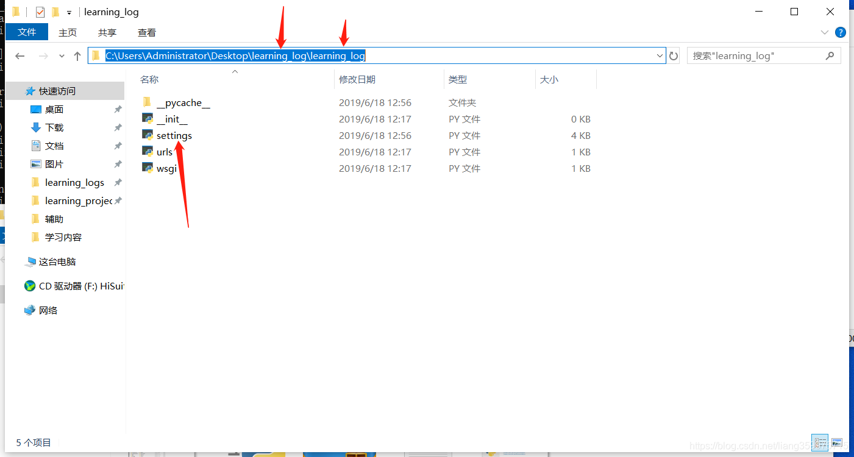Open 下载 in quick access
Screen dimensions: 854x457
click(x=54, y=127)
